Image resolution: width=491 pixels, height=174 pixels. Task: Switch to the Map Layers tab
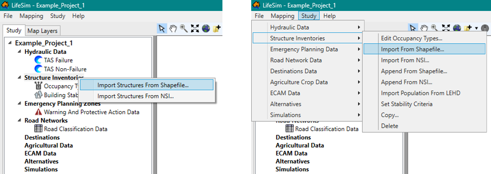pyautogui.click(x=42, y=31)
